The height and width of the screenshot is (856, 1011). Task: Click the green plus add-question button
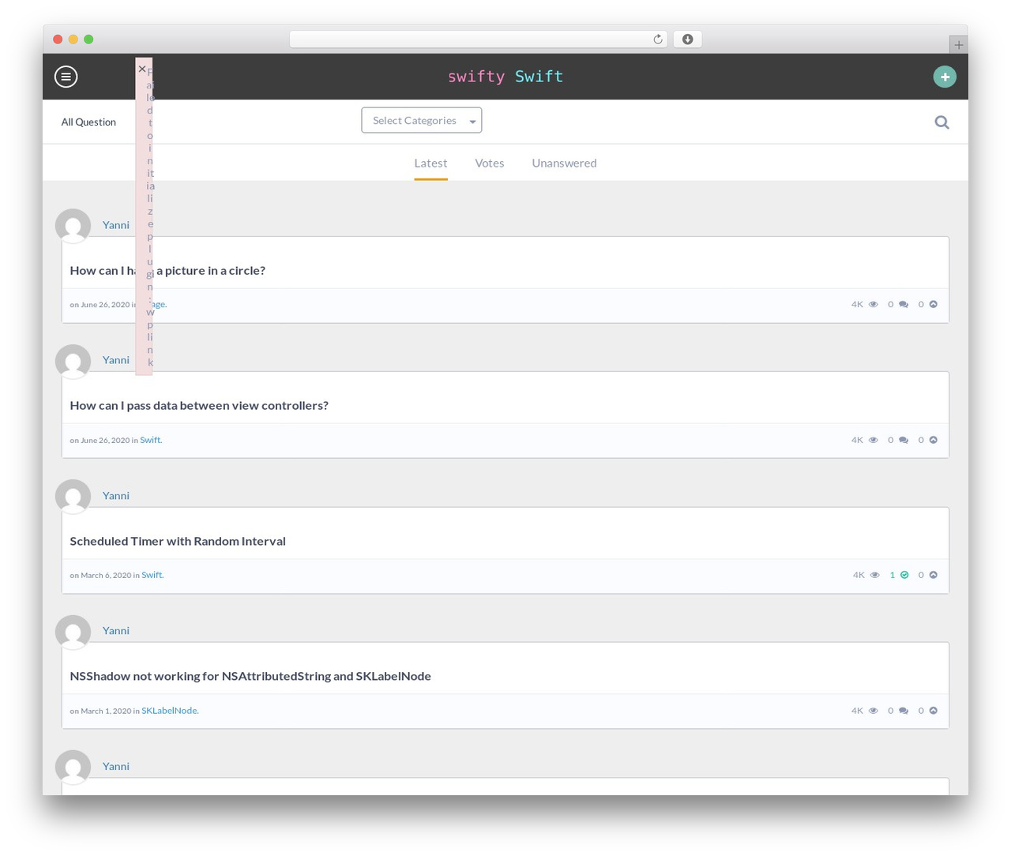coord(945,77)
